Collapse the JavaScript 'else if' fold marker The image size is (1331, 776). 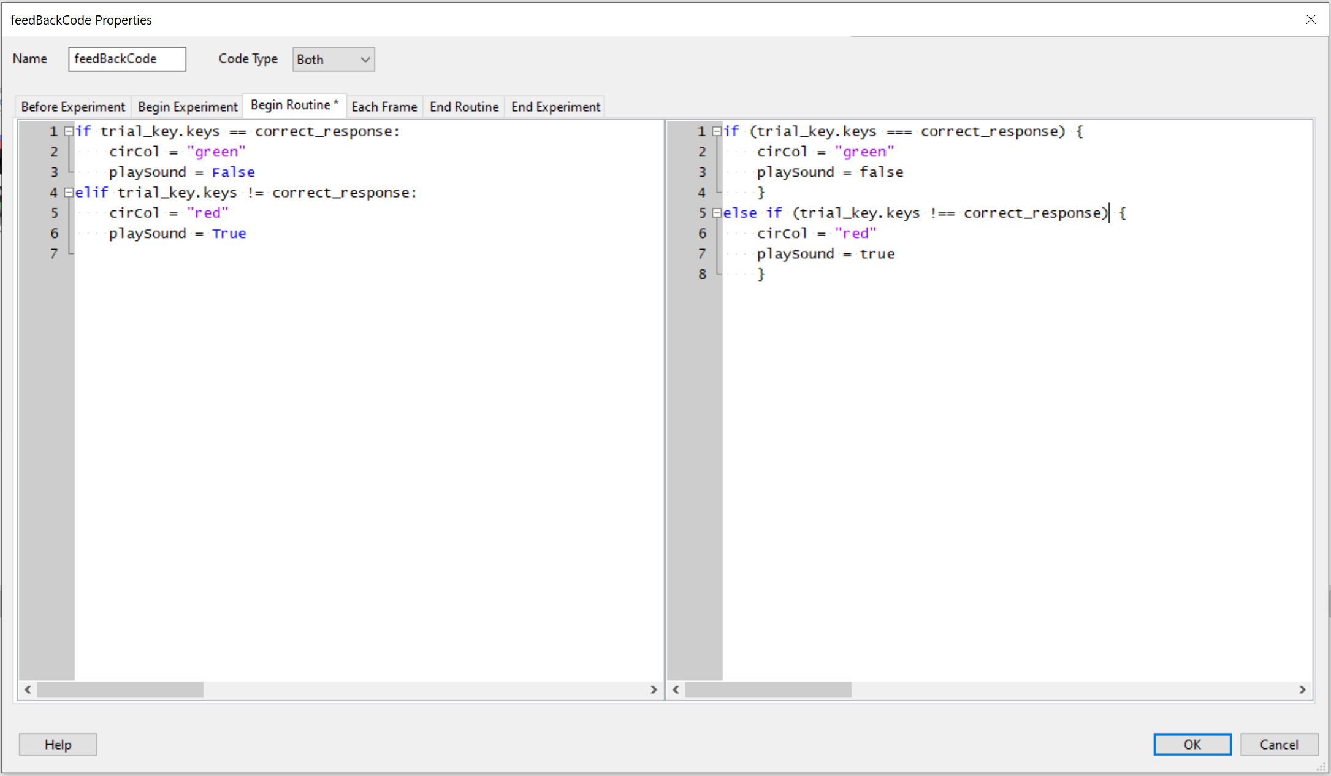pyautogui.click(x=717, y=213)
